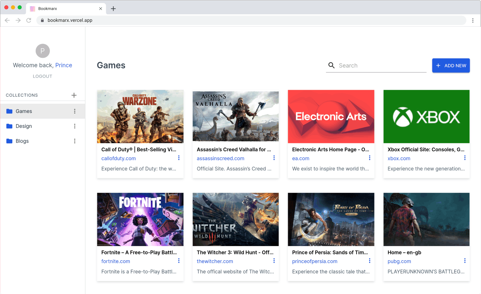Open the xbox.com link
The image size is (481, 294).
point(399,159)
